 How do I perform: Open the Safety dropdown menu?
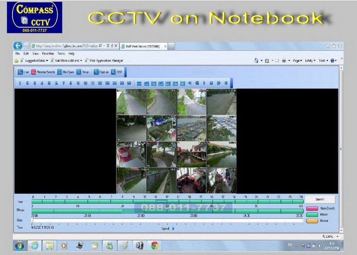point(309,61)
